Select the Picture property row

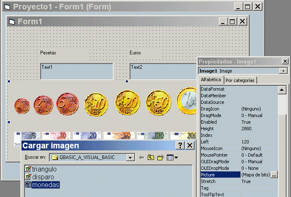pyautogui.click(x=239, y=175)
